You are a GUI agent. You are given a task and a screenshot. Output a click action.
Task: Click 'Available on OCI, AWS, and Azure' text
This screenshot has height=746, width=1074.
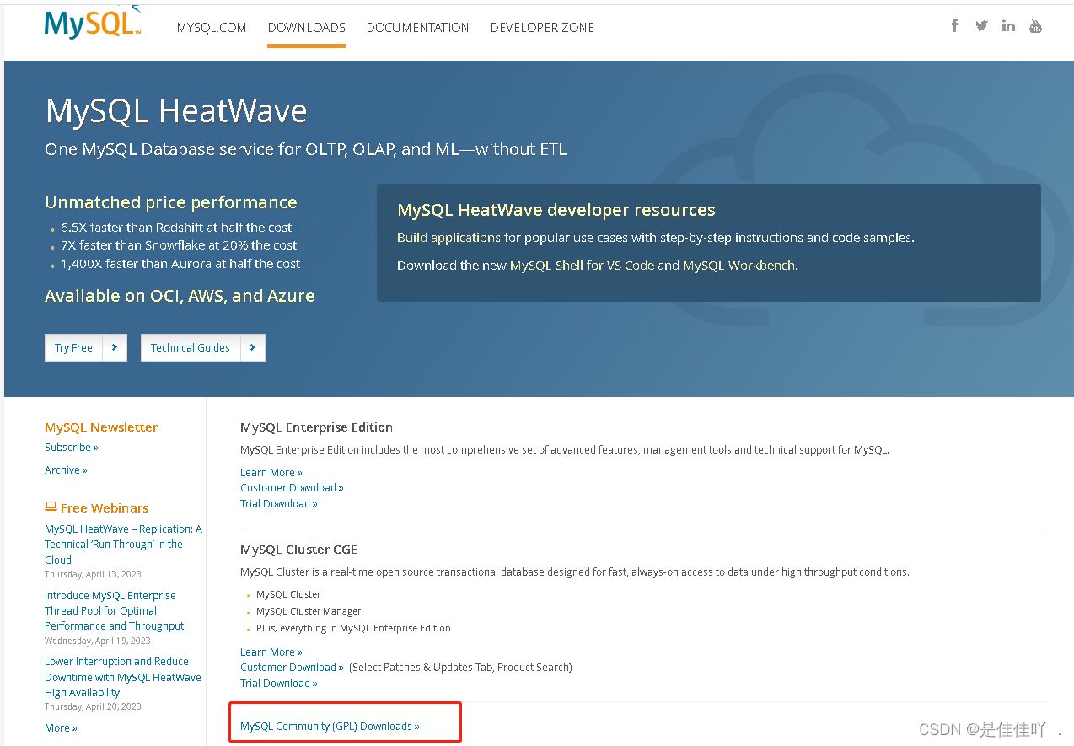180,296
